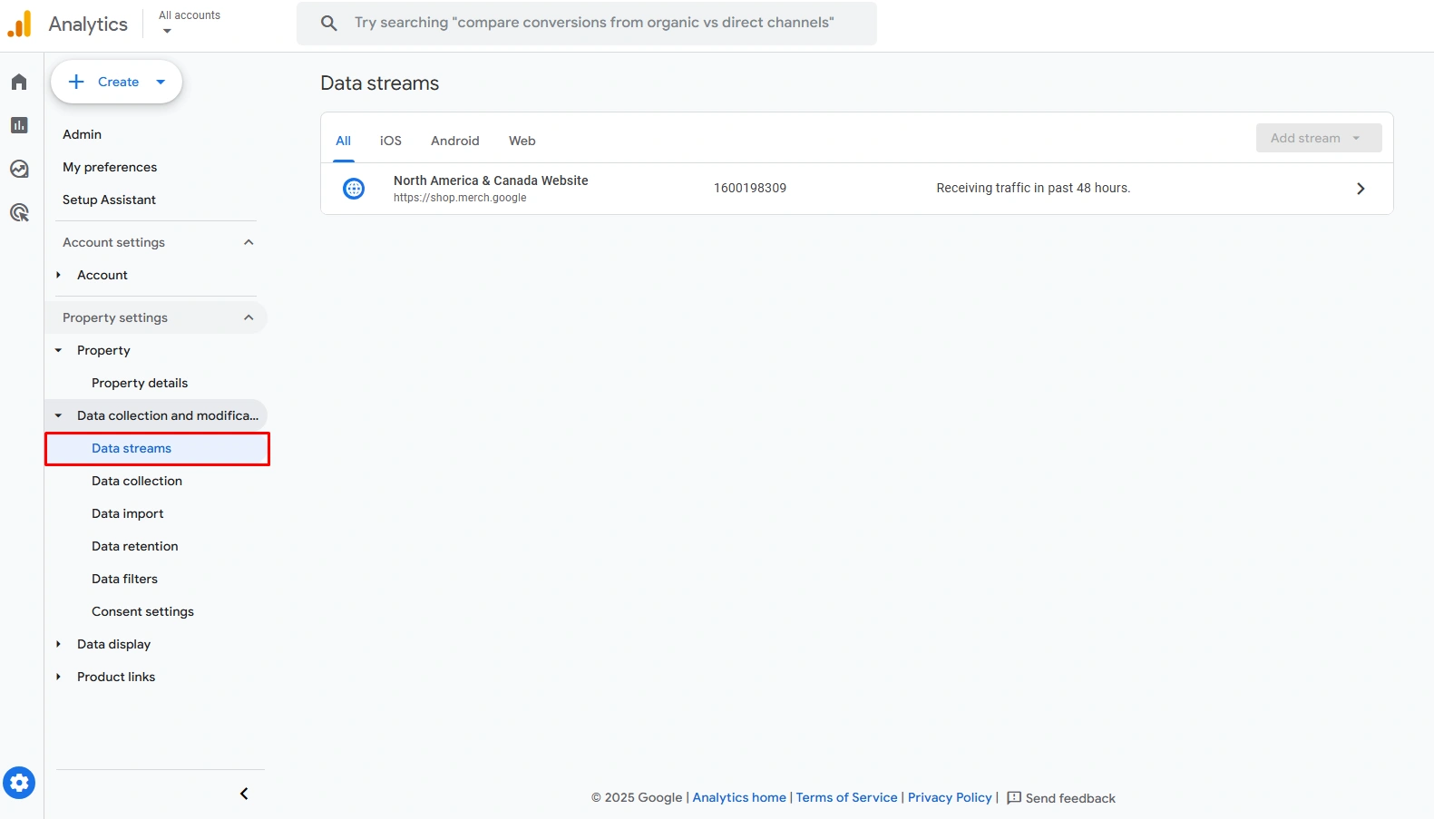This screenshot has height=819, width=1434.
Task: Click the Analytics product name text
Action: (x=88, y=24)
